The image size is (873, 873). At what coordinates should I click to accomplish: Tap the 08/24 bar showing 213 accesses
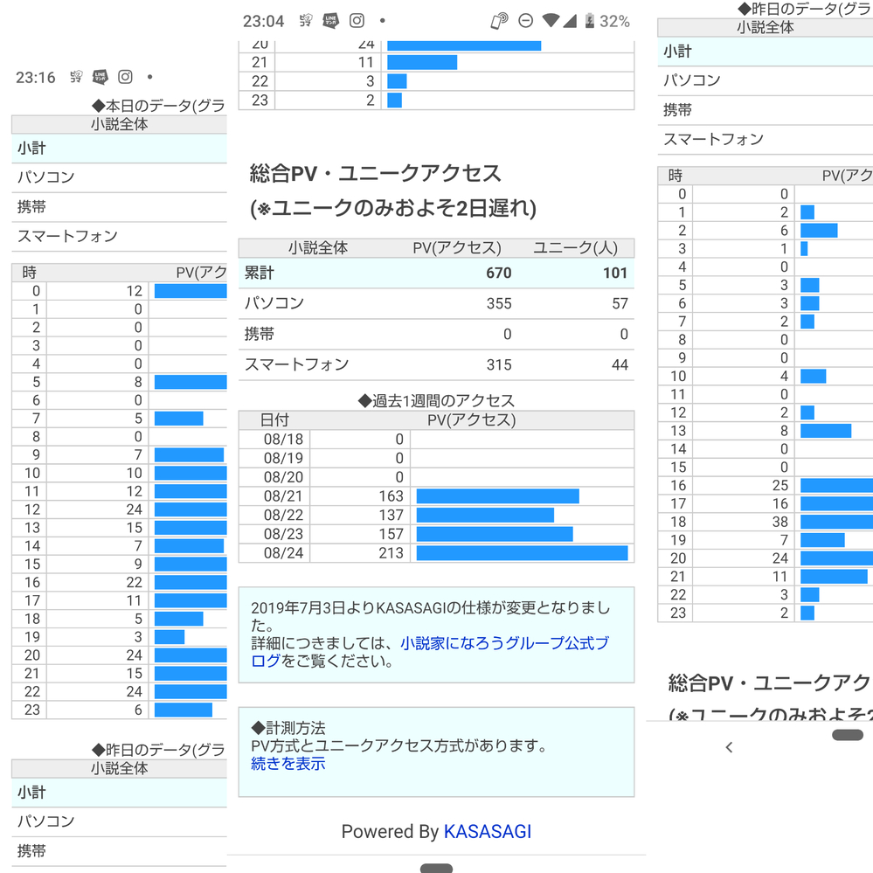[522, 553]
